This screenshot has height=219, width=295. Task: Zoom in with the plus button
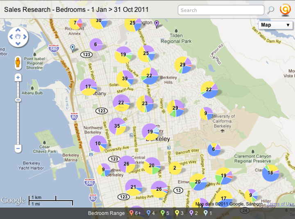tap(18, 77)
